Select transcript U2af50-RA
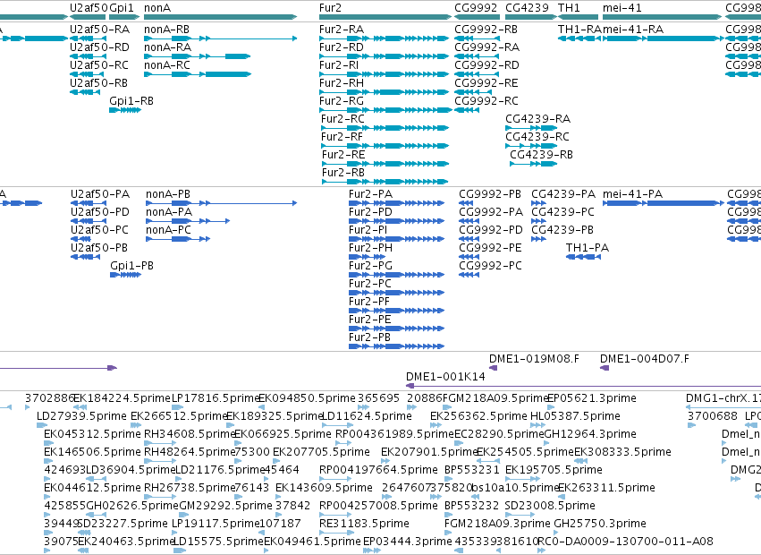761x555 pixels. click(x=89, y=38)
